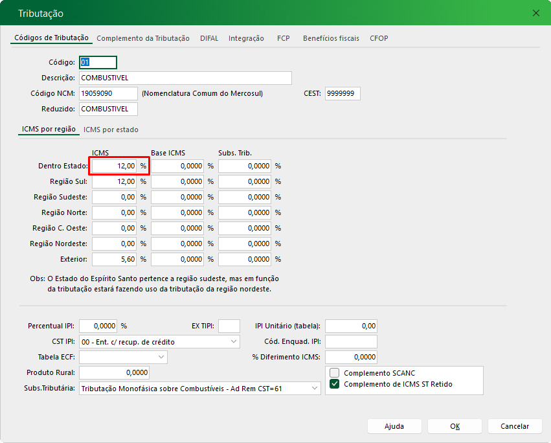Viewport: 551px width, 443px height.
Task: Click Região C. Oeste Base ICMS field
Action: [x=177, y=228]
